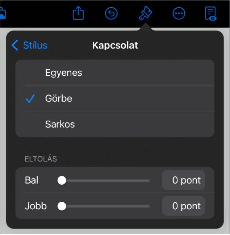Open the document view options icon

click(210, 14)
